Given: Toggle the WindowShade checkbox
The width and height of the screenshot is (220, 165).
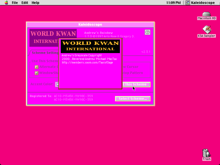Looking at the screenshot, I should (37, 73).
